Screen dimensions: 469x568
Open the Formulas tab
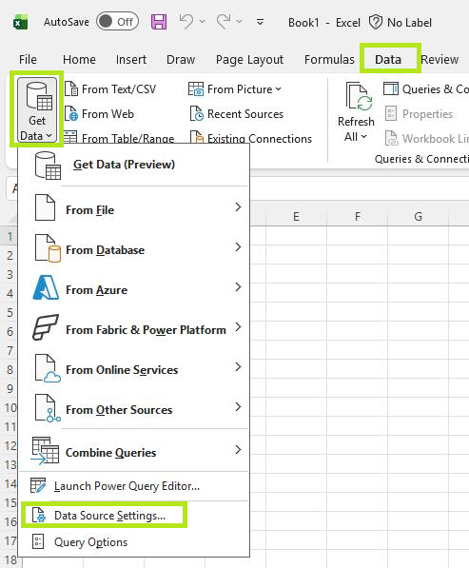point(329,59)
